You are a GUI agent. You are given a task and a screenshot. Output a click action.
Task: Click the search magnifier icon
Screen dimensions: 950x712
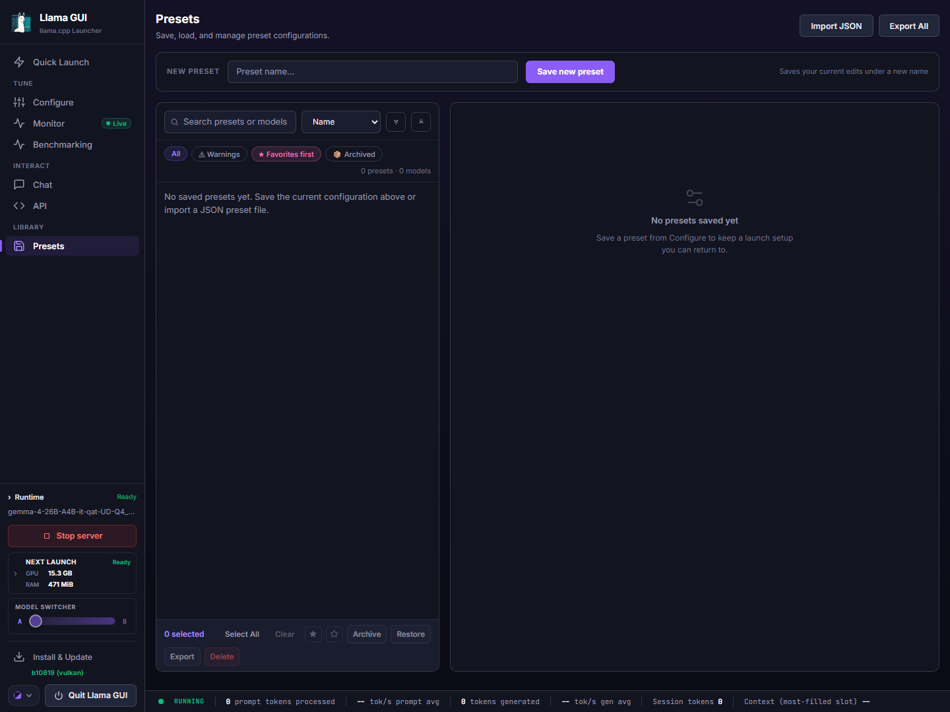(x=175, y=122)
